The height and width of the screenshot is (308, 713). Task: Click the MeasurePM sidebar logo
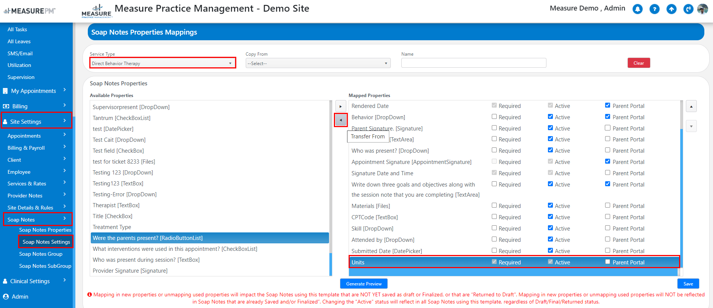tap(29, 11)
